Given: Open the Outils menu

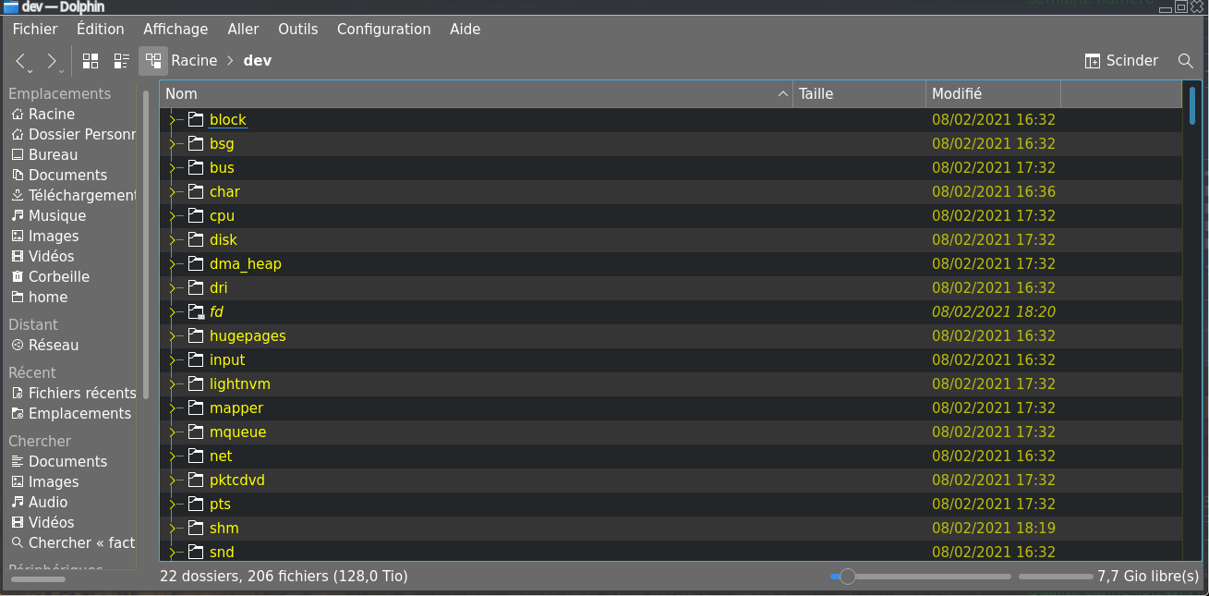Looking at the screenshot, I should (x=298, y=30).
